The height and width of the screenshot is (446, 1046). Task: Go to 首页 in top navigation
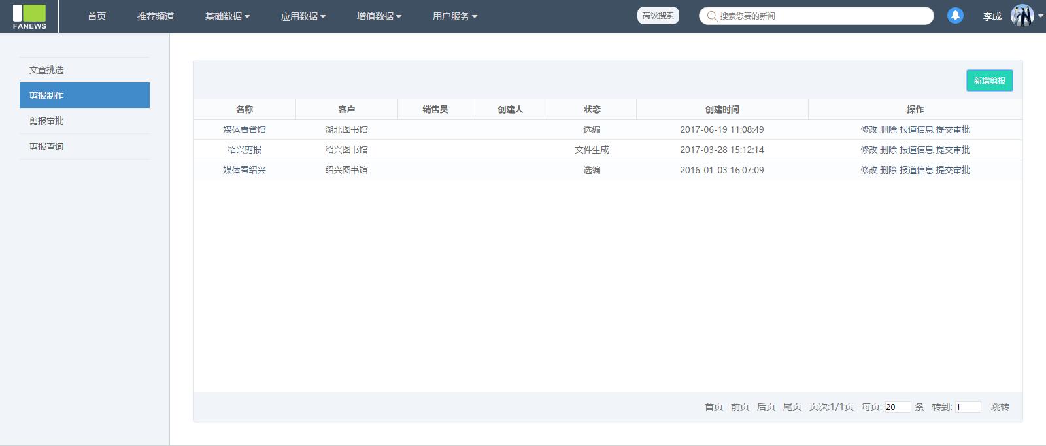click(x=97, y=16)
